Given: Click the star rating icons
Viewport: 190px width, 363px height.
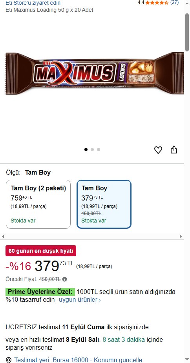Looking at the screenshot, I should pyautogui.click(x=157, y=2).
